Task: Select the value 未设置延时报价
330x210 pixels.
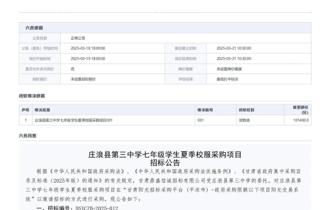Action: (x=83, y=79)
